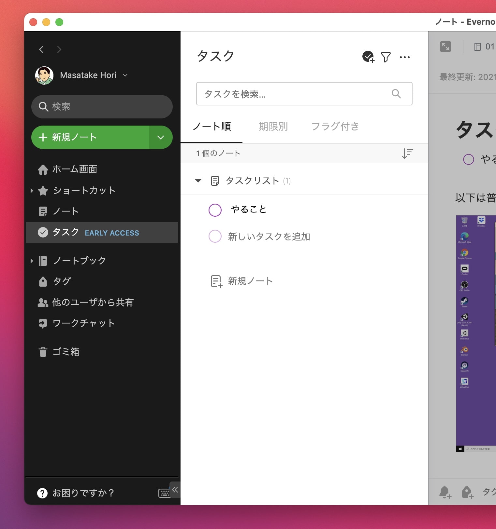This screenshot has width=496, height=529.
Task: Open the 新規ノート dropdown arrow
Action: pyautogui.click(x=161, y=137)
